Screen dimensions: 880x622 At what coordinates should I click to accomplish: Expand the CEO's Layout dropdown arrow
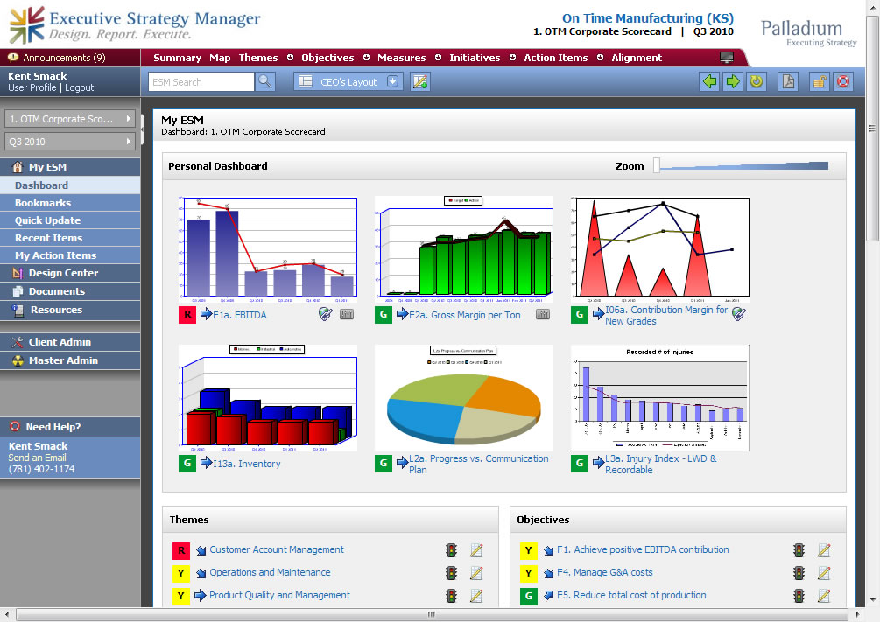point(393,82)
